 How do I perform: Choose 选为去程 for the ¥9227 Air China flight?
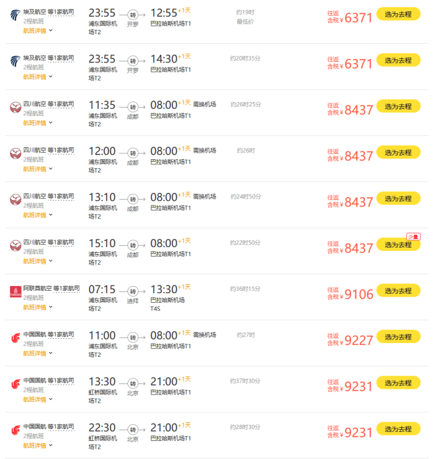click(398, 337)
